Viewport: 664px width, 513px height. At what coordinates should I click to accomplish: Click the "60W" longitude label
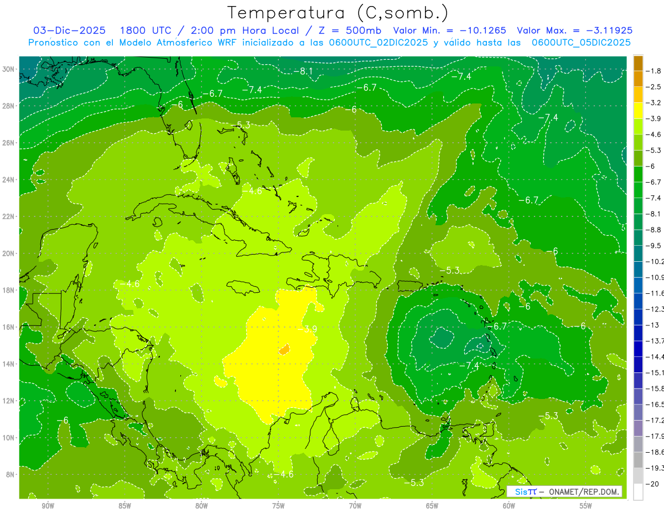[x=509, y=506]
